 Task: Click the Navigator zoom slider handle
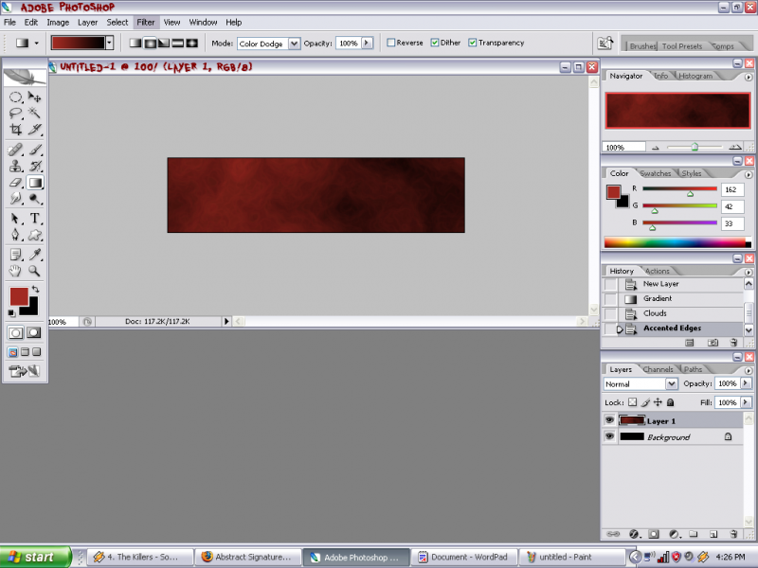695,147
